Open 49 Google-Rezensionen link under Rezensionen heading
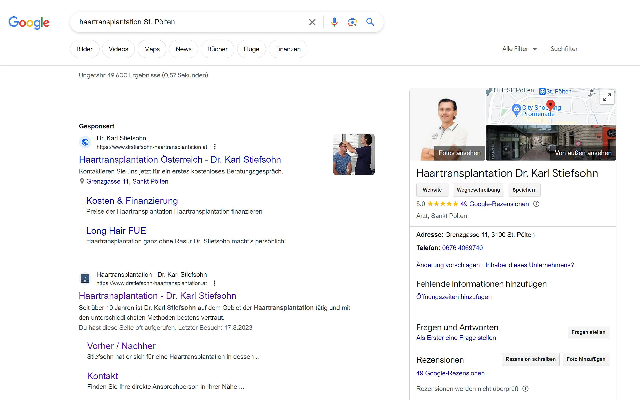The image size is (640, 400). [x=450, y=373]
